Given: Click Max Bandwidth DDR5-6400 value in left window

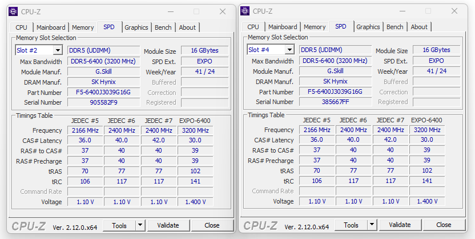Looking at the screenshot, I should 103,61.
